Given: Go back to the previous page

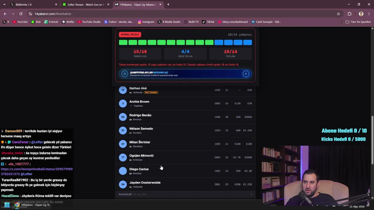Looking at the screenshot, I should (x=5, y=14).
